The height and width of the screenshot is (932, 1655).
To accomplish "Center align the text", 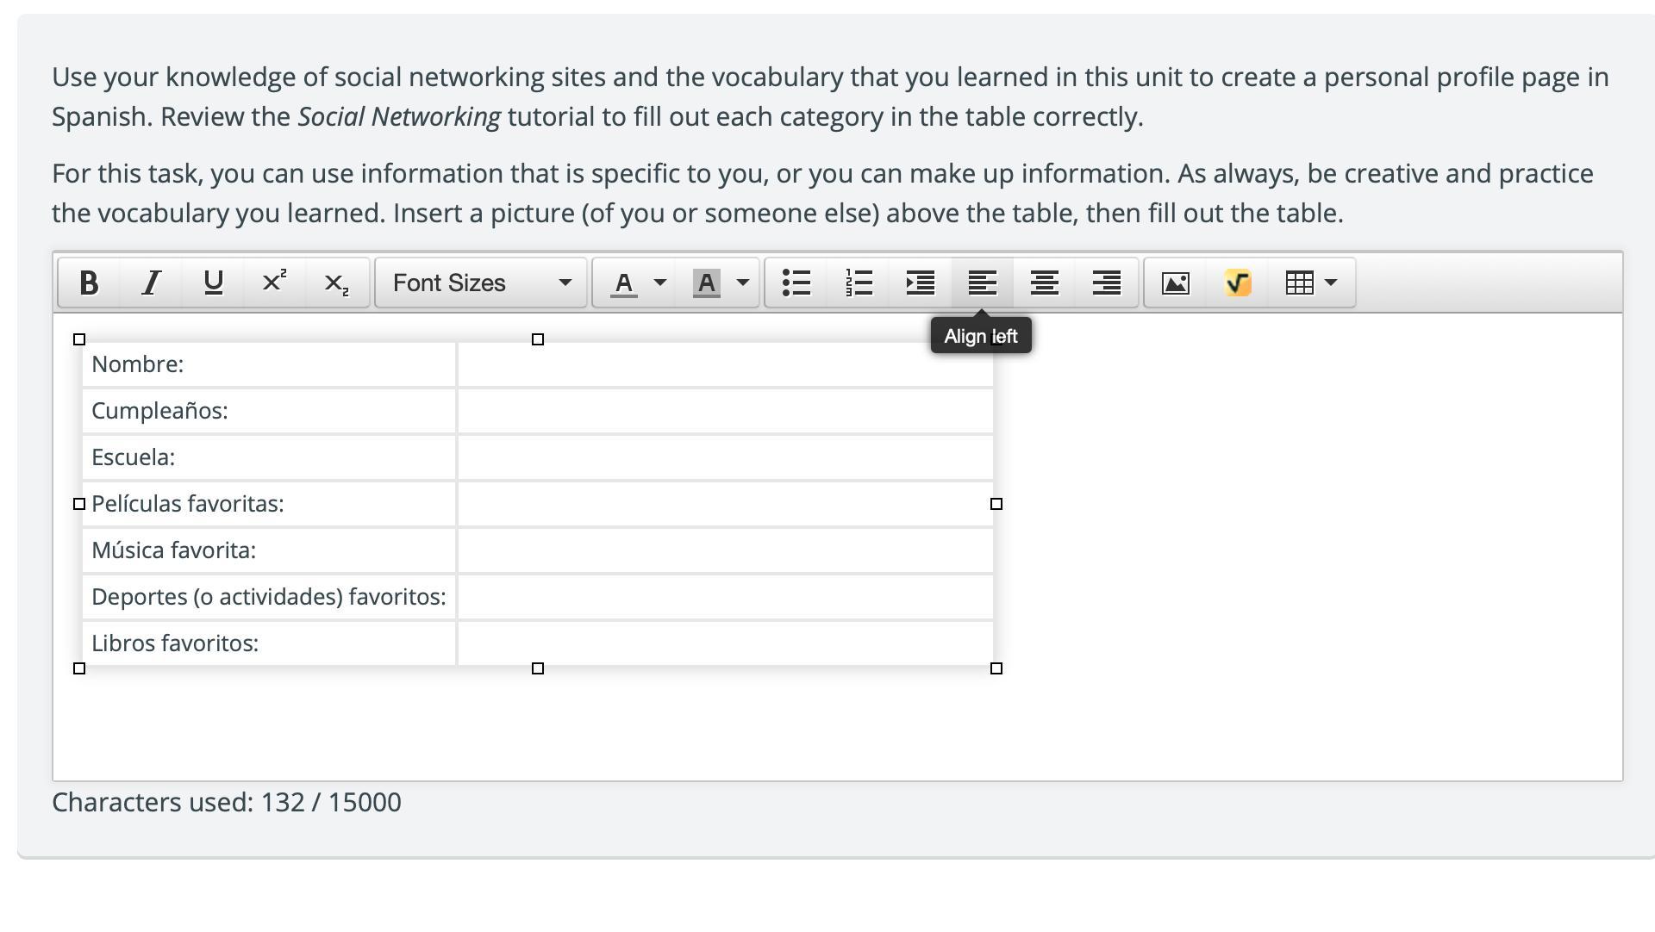I will coord(1045,283).
